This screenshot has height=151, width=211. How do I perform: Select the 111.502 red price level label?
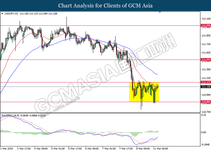pyautogui.click(x=206, y=59)
